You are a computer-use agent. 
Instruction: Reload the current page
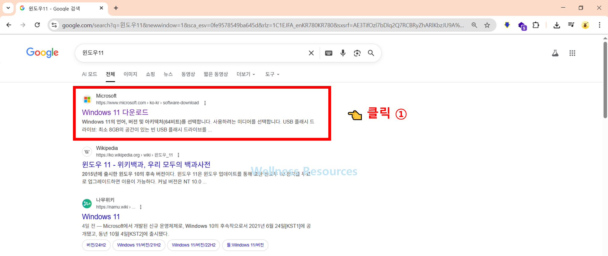pyautogui.click(x=37, y=25)
